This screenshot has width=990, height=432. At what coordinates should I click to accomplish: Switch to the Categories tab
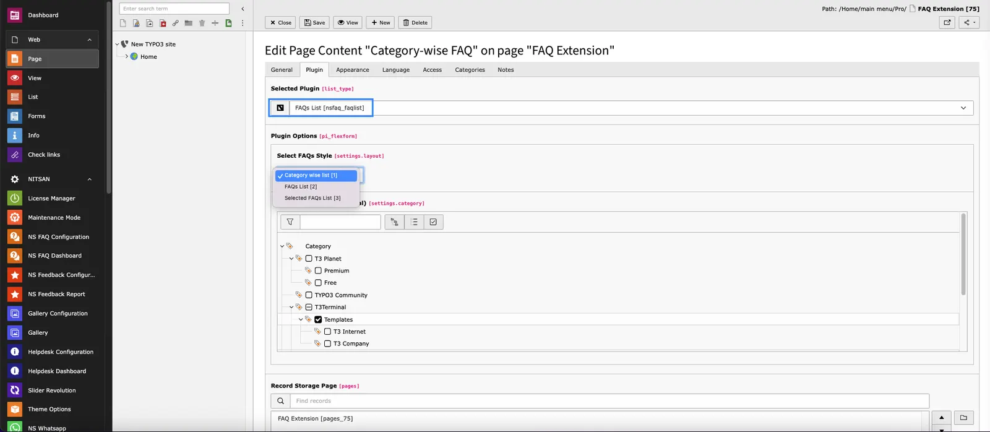pyautogui.click(x=470, y=70)
